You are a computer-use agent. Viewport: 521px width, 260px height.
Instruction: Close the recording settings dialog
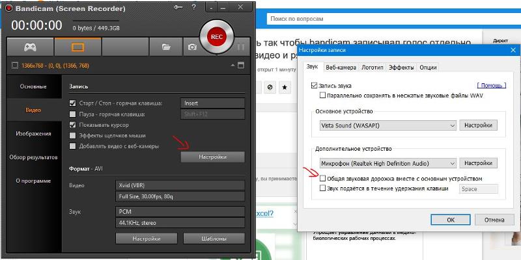(x=513, y=50)
